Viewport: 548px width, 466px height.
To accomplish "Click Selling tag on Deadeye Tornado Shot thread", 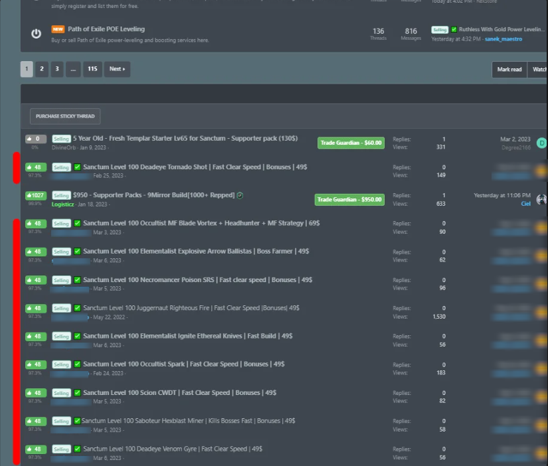I will [x=62, y=167].
